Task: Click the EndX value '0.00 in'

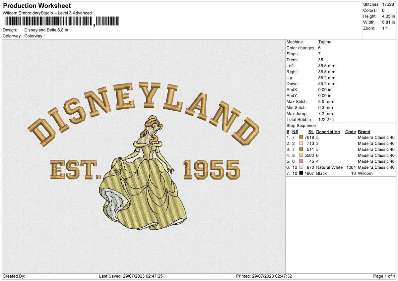Action: click(x=325, y=89)
